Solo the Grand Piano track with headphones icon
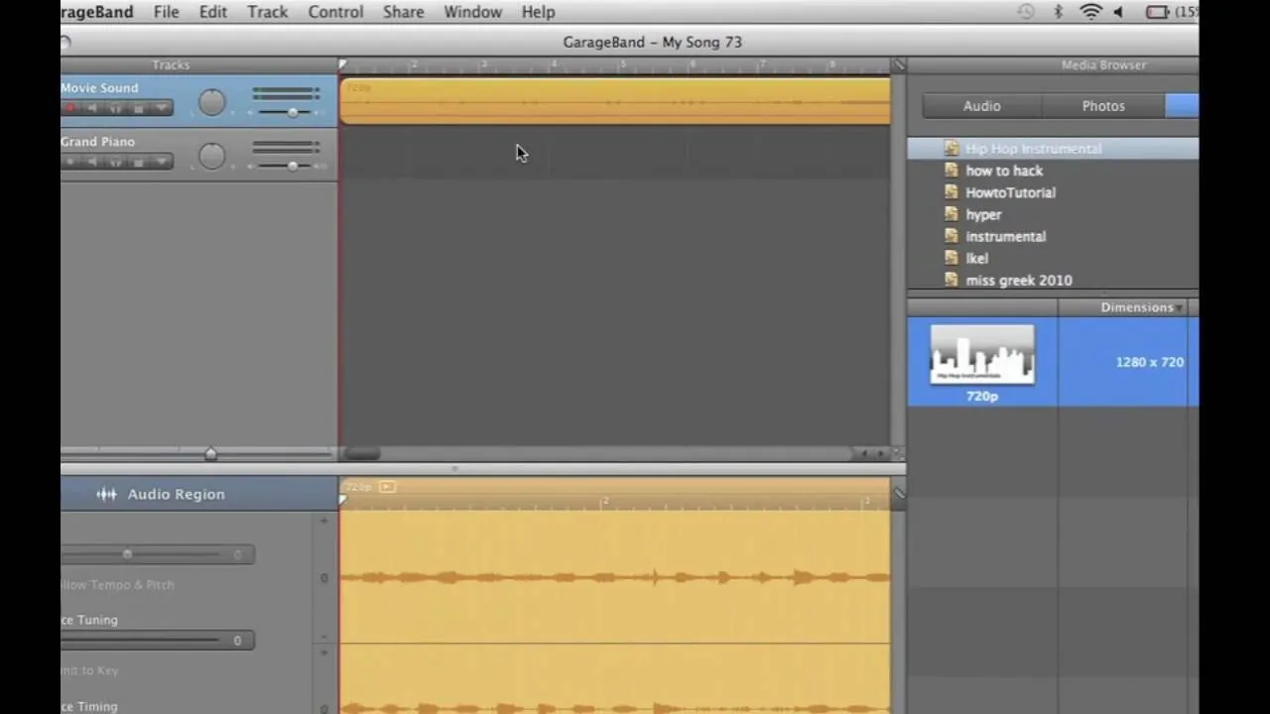Screen dimensions: 1270x714 pos(116,162)
